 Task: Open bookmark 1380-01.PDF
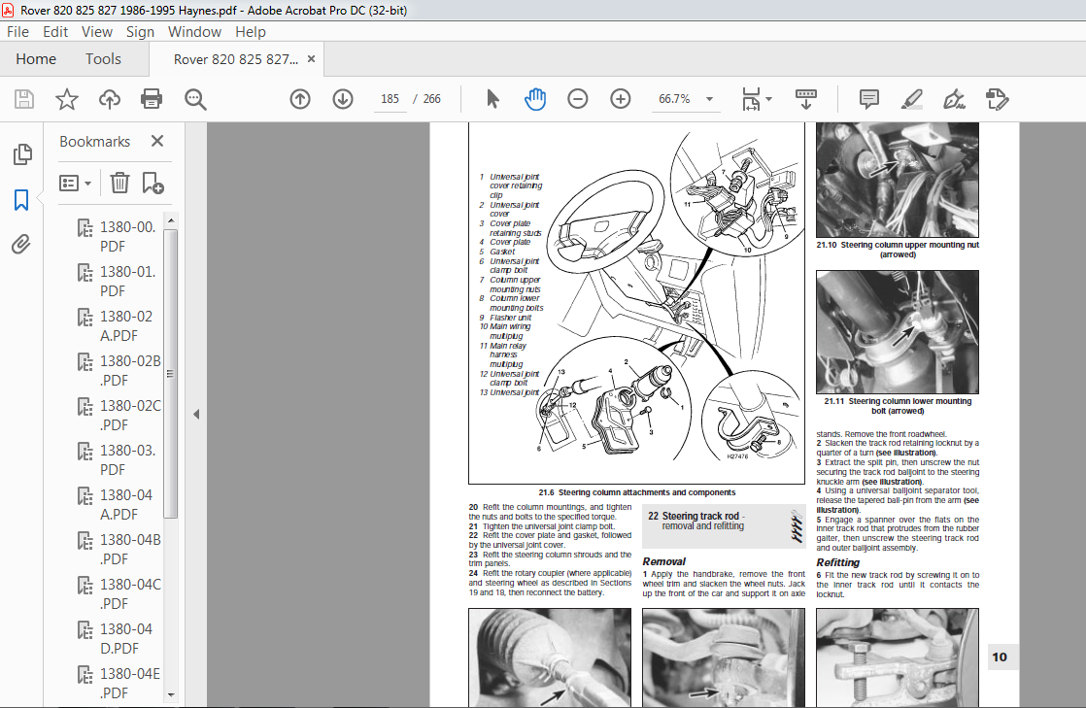[121, 282]
